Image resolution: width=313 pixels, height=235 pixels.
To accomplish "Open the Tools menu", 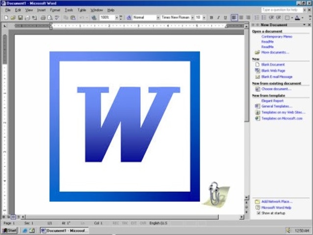I will point(69,10).
